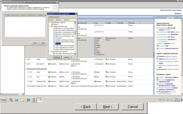Click the RU language indicator in the tray
183x114 pixels.
[160, 100]
